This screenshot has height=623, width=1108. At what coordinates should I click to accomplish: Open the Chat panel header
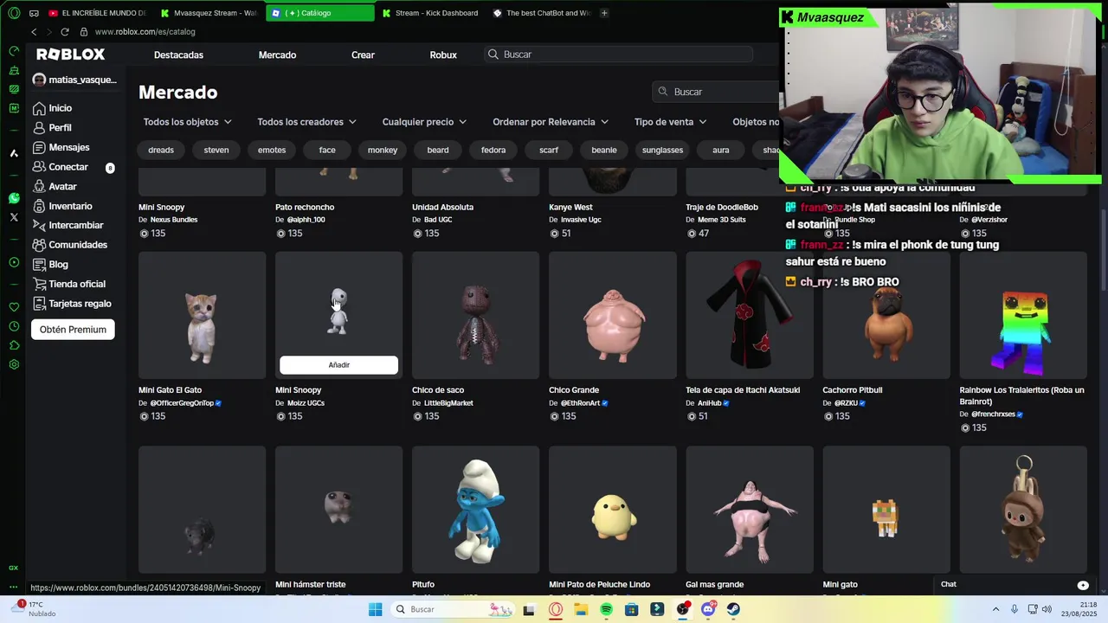pyautogui.click(x=1015, y=584)
